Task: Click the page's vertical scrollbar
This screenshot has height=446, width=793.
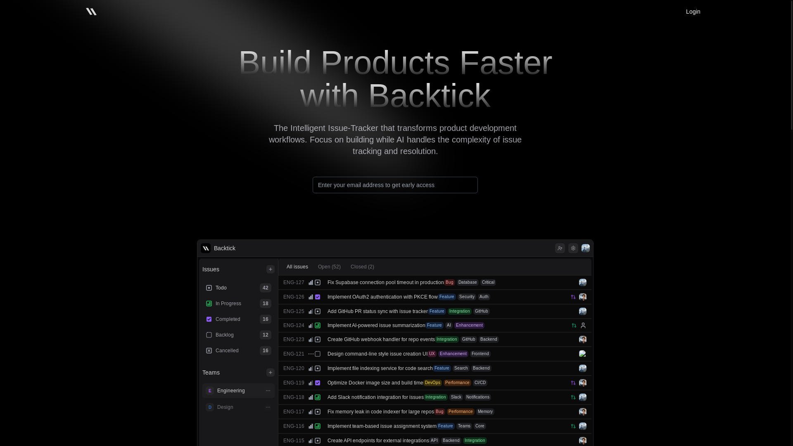Action: [x=791, y=66]
